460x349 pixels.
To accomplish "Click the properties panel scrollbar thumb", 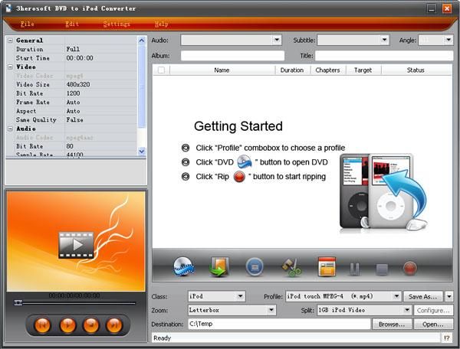I will coord(141,86).
